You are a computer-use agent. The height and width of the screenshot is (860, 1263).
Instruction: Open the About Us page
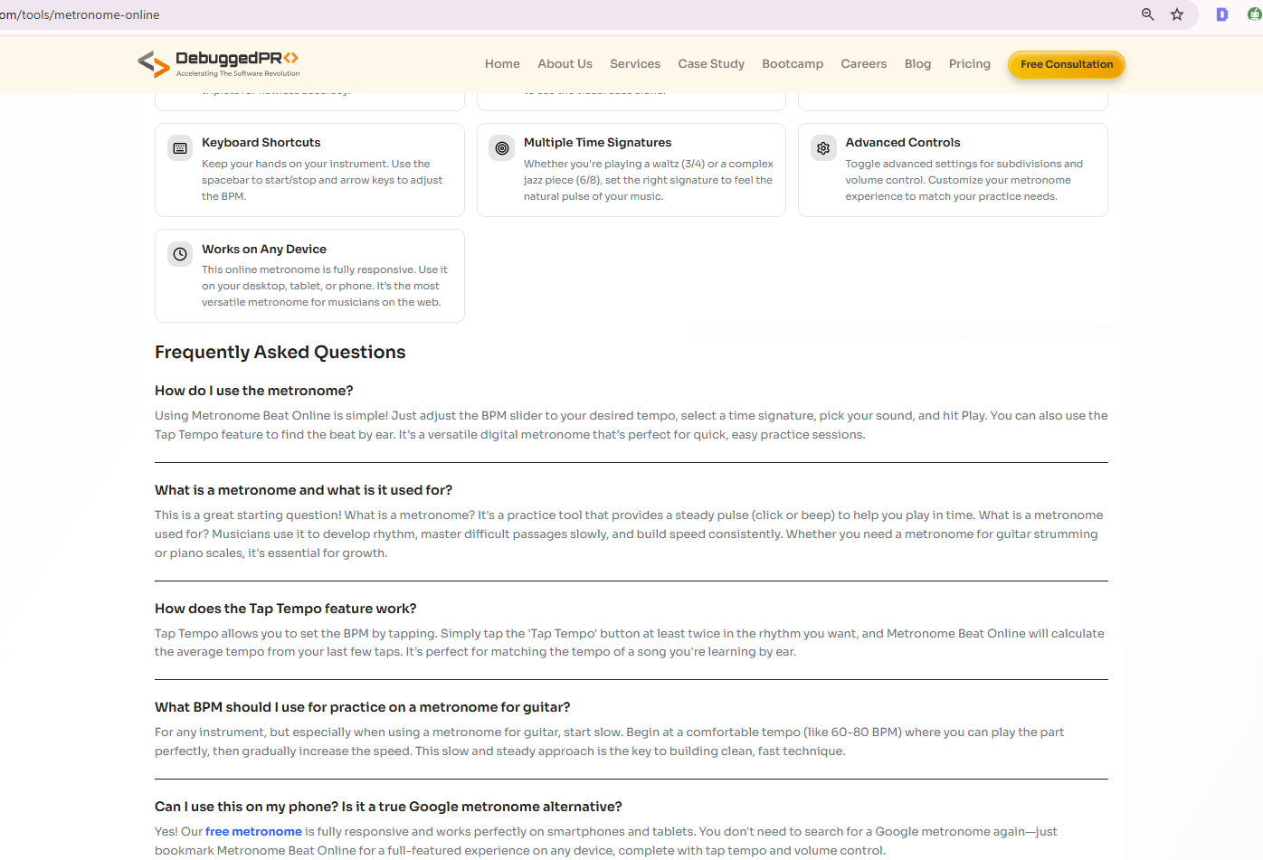565,64
